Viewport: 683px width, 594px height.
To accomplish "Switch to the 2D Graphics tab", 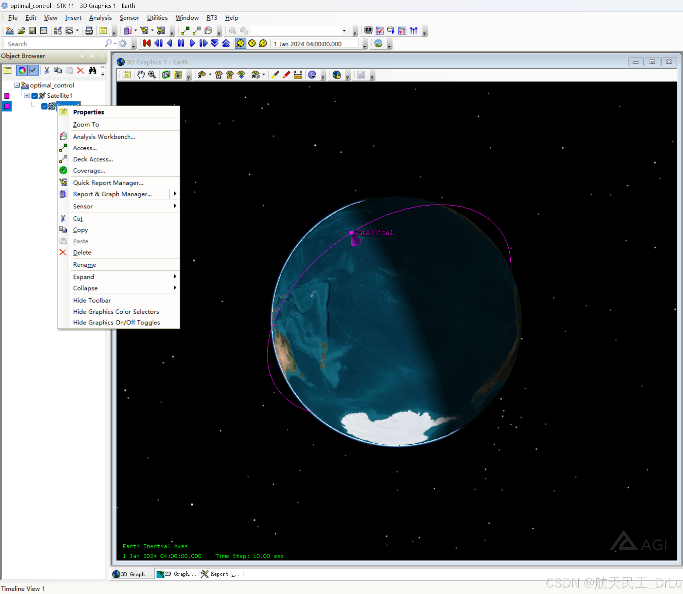I will (177, 574).
